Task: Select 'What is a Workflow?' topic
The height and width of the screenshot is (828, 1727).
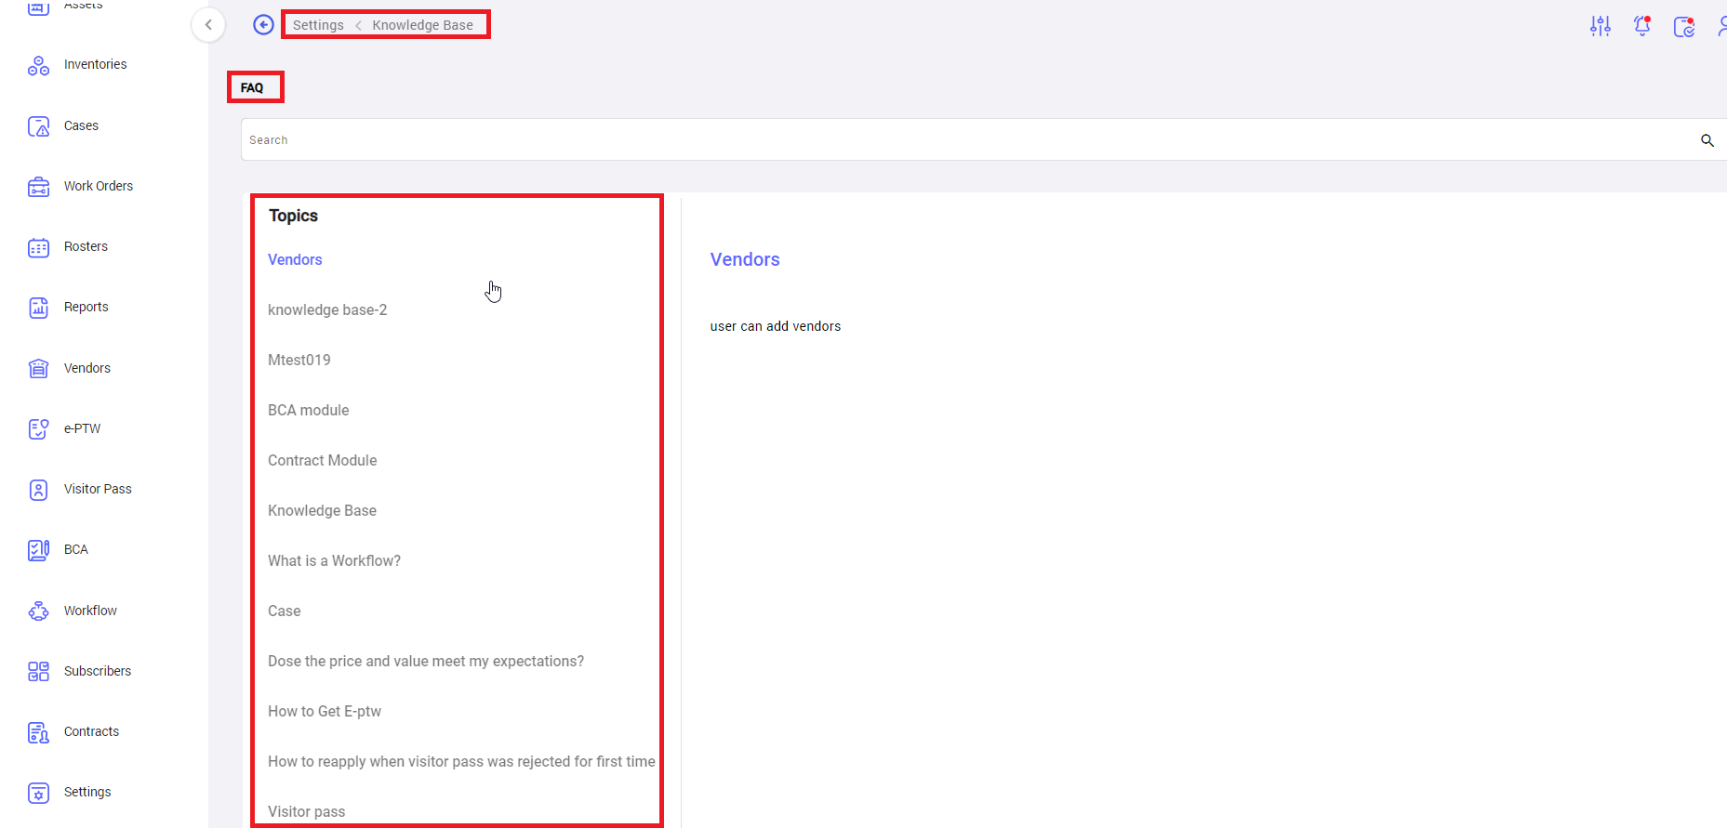Action: tap(334, 560)
